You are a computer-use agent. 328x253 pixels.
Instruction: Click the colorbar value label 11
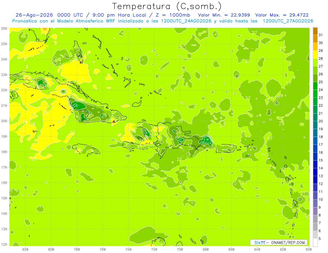click(x=321, y=192)
